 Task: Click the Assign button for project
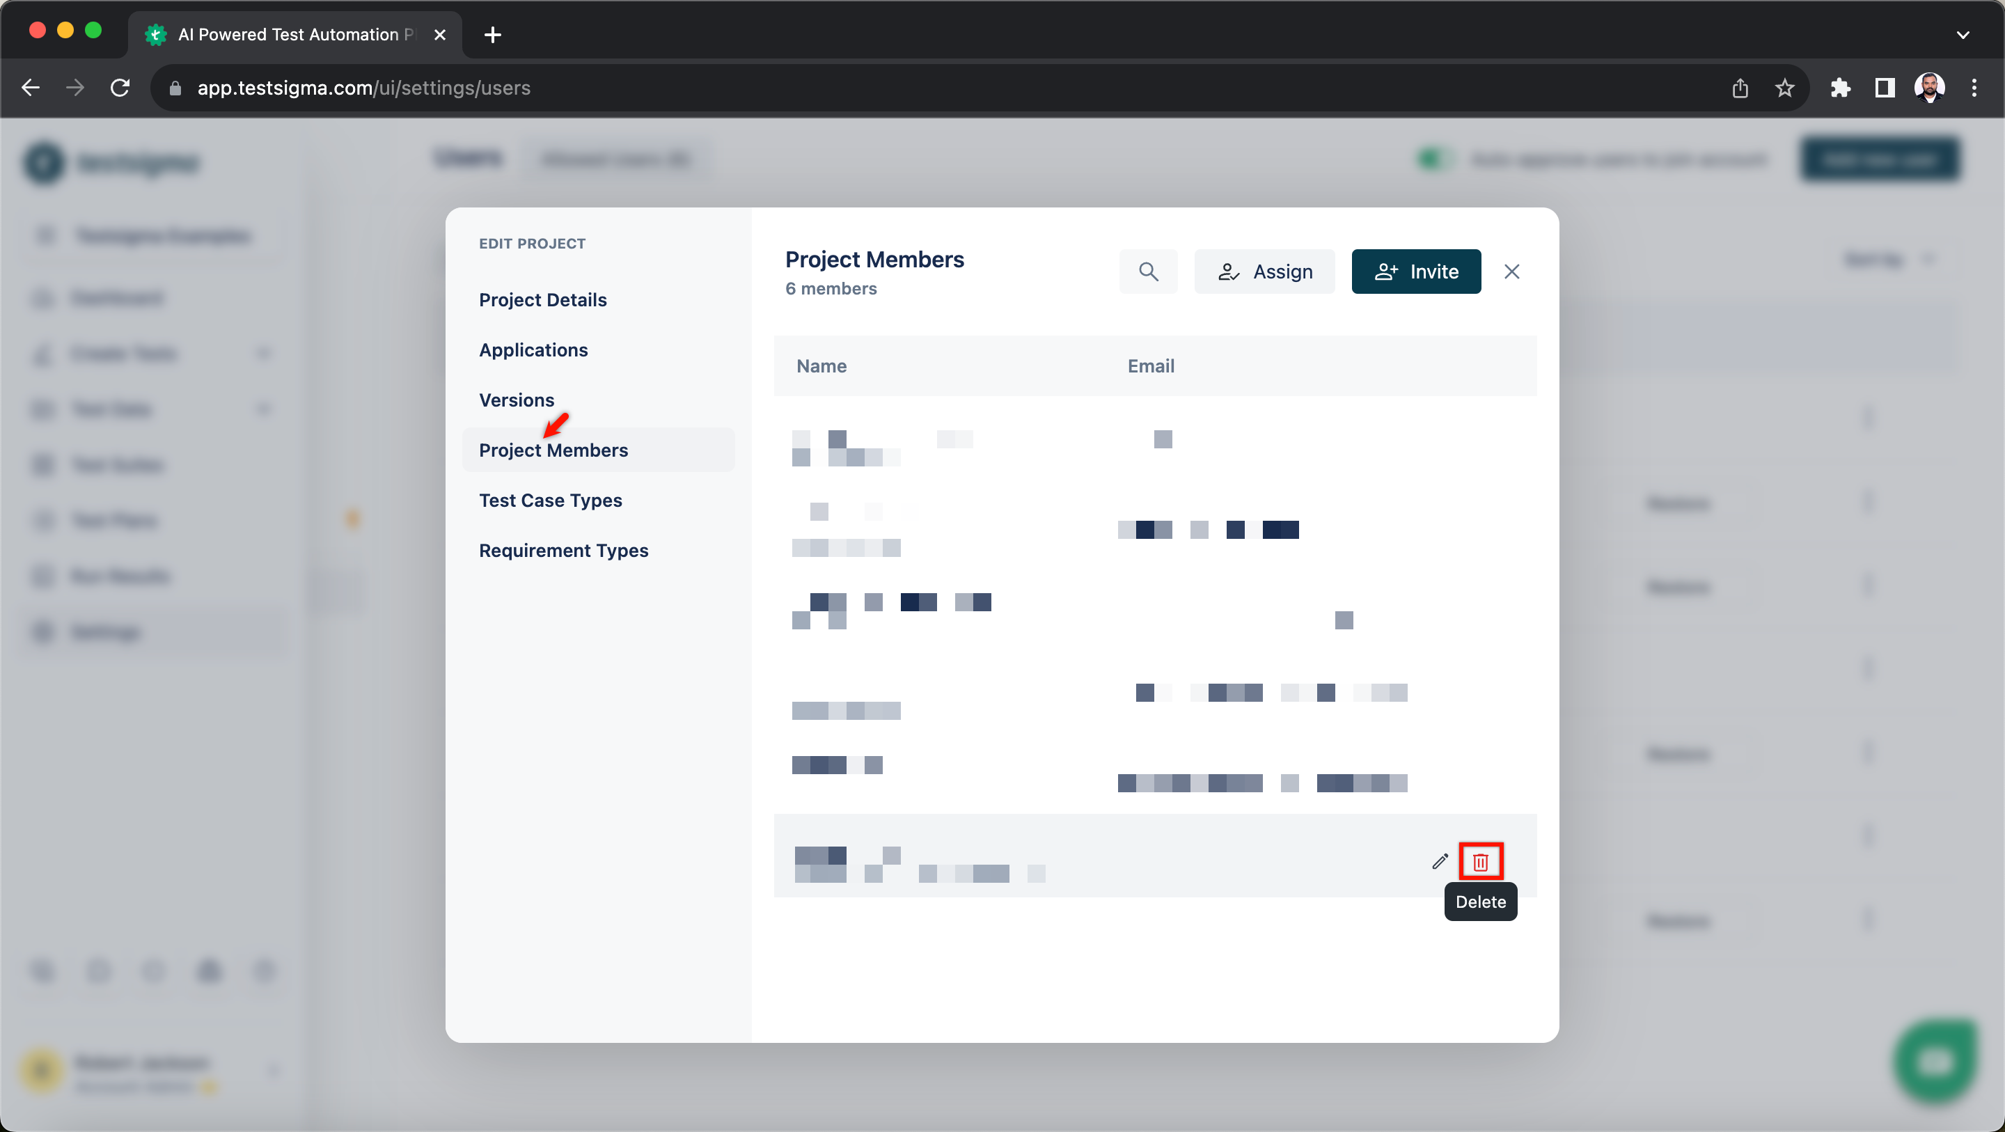click(x=1264, y=272)
